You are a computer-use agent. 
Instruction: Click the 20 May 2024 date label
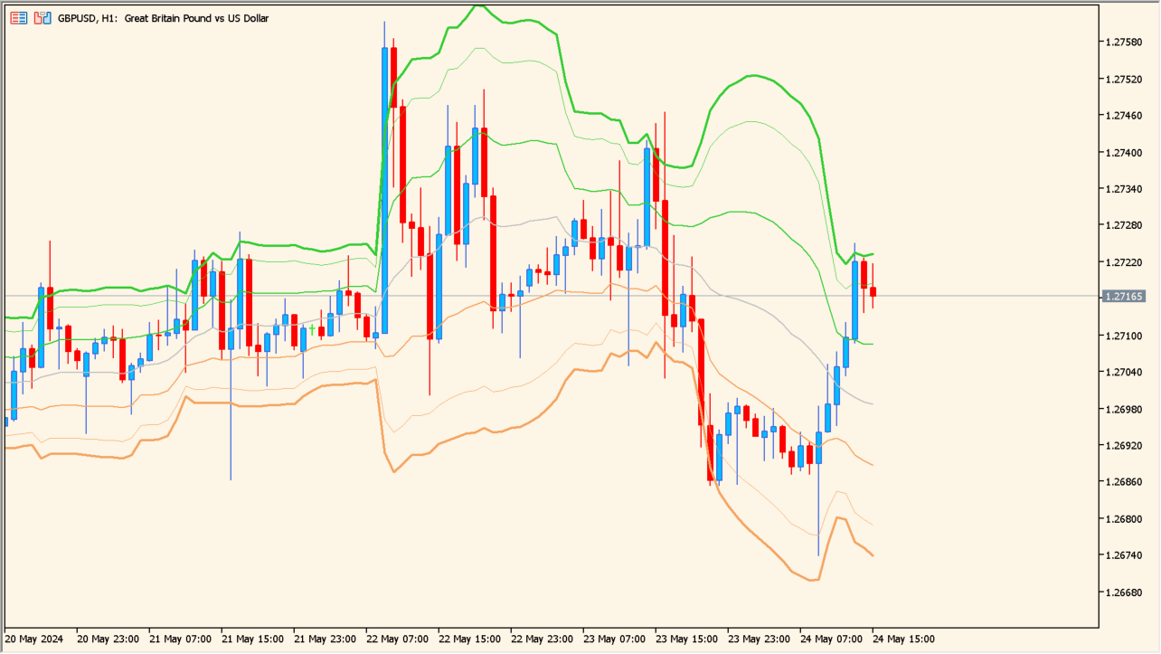pos(34,639)
